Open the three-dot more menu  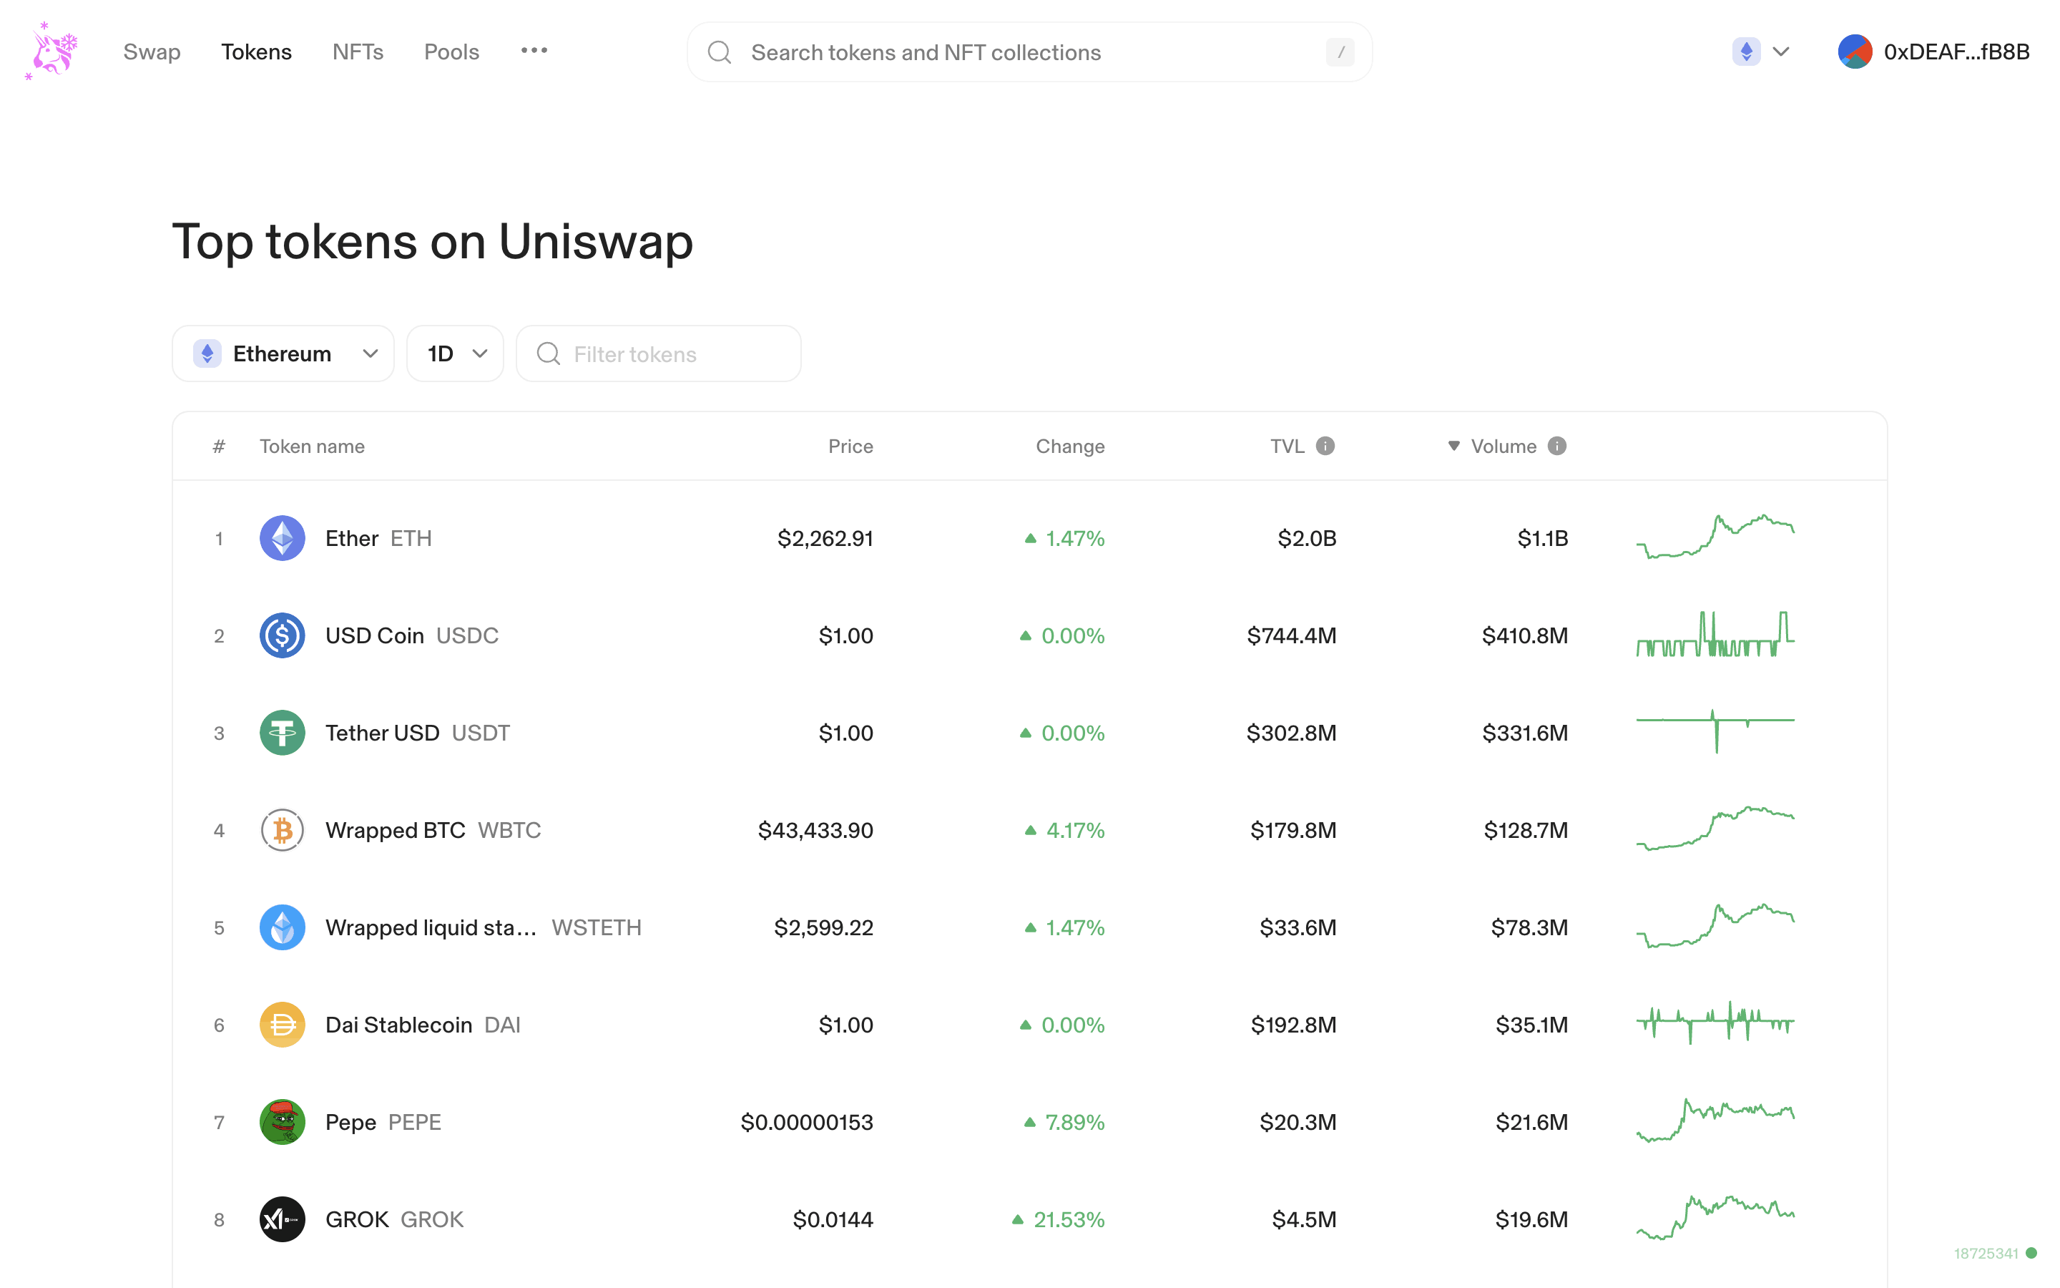pos(534,51)
